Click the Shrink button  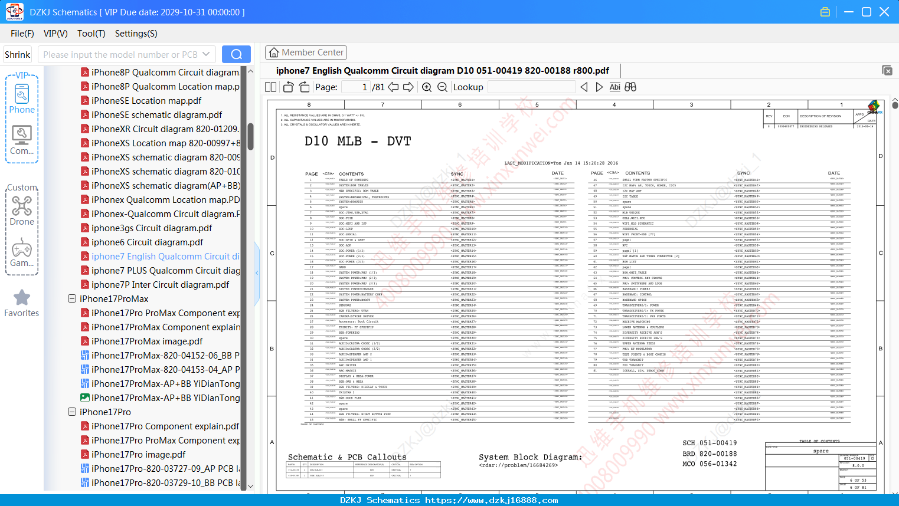point(18,54)
